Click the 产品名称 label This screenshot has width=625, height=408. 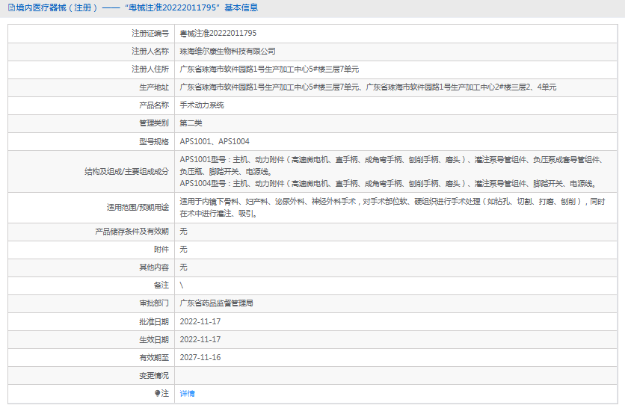tap(154, 105)
